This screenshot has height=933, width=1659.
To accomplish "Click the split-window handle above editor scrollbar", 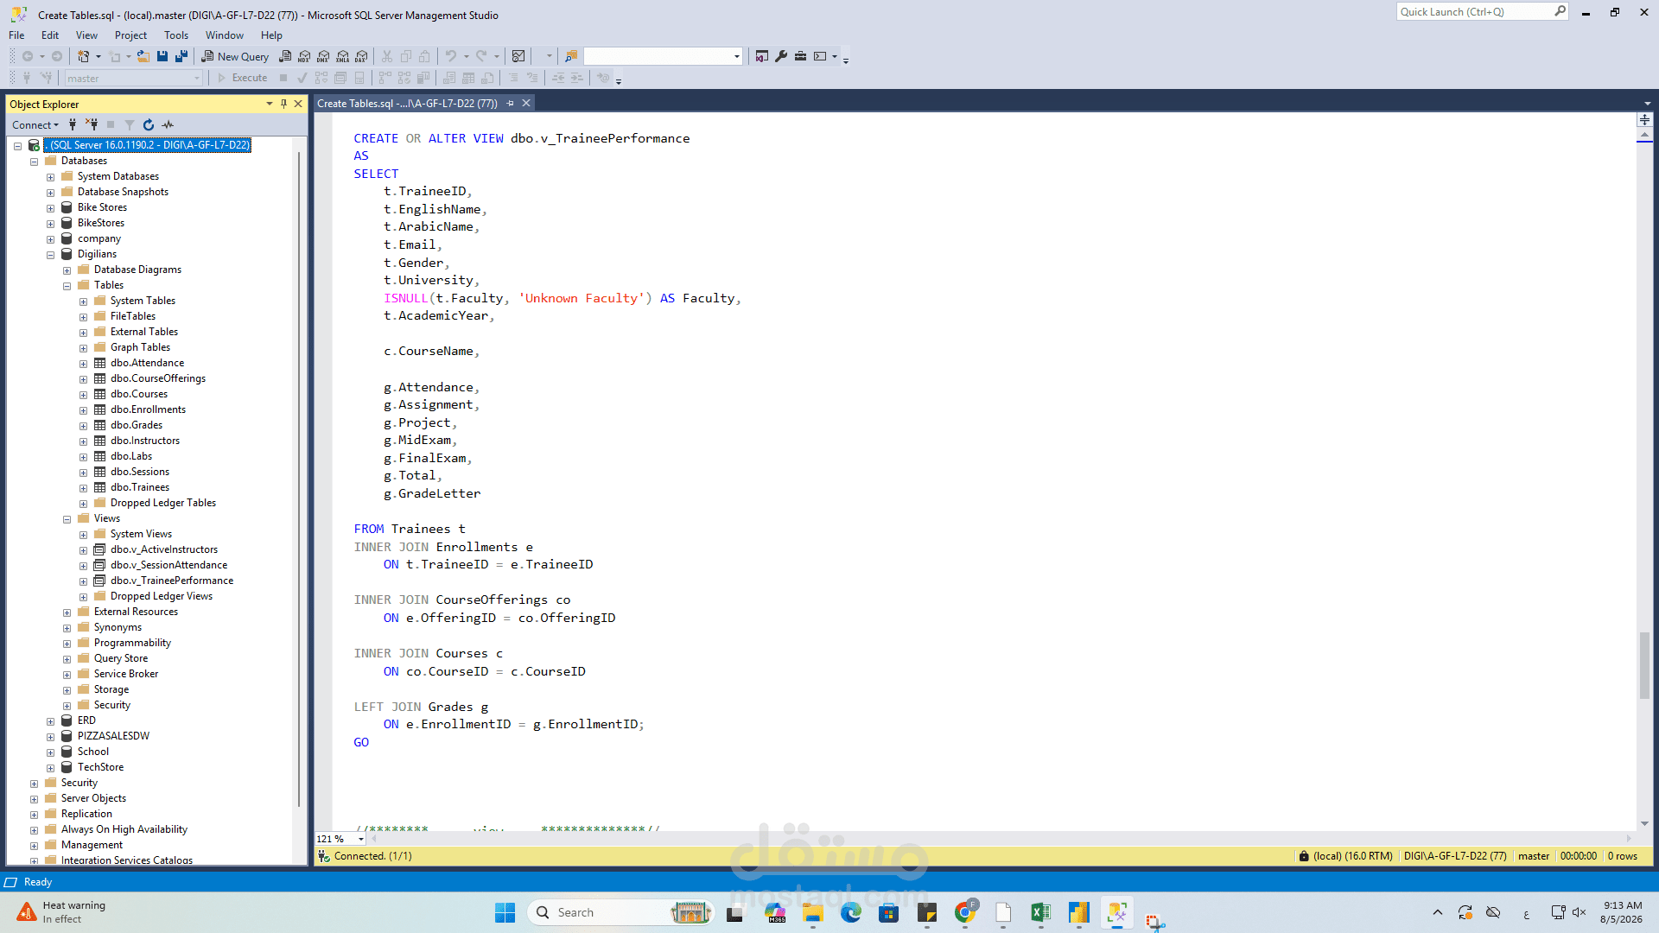I will point(1644,119).
